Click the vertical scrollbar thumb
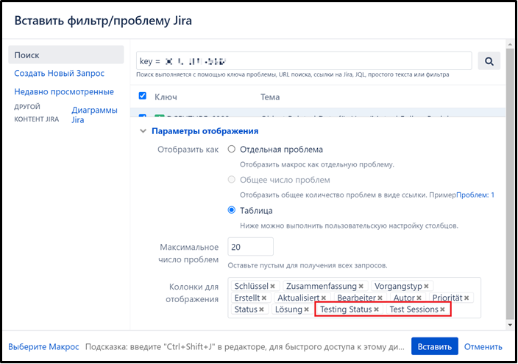 [x=510, y=183]
